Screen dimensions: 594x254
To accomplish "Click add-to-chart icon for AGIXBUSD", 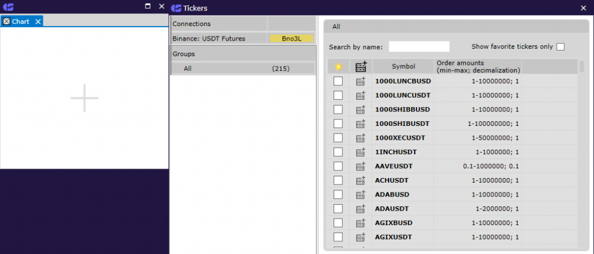I will pyautogui.click(x=361, y=223).
